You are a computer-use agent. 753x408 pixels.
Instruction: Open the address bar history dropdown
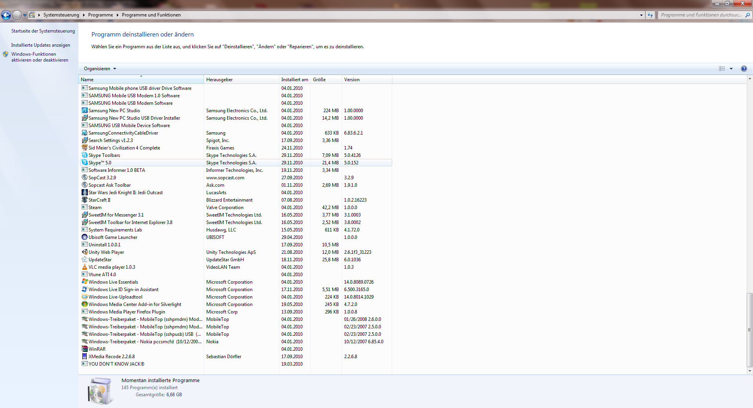[641, 15]
